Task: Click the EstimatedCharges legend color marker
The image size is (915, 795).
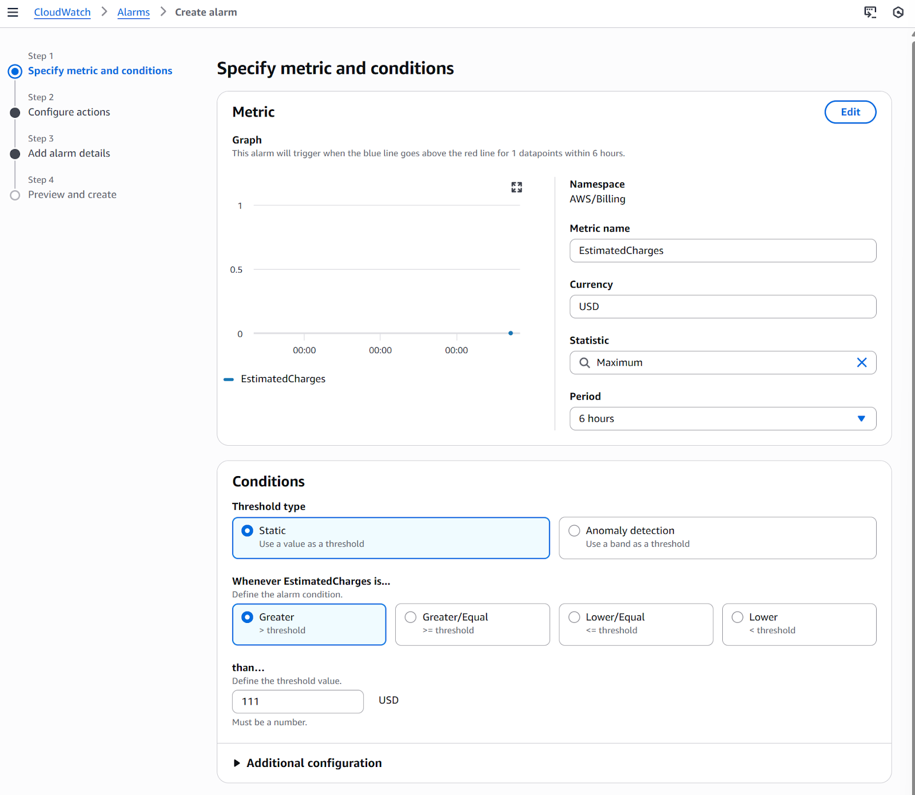Action: [229, 379]
